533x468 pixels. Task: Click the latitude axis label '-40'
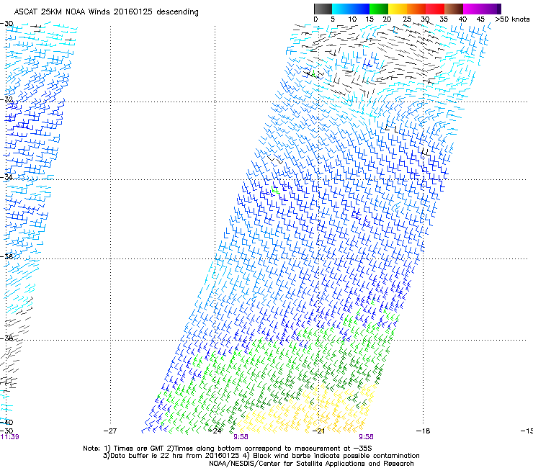coord(6,422)
